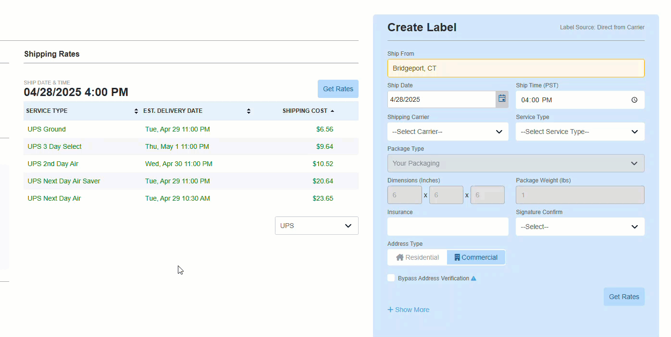Click Tue, Apr 29 10:30 AM delivery date

pyautogui.click(x=177, y=198)
